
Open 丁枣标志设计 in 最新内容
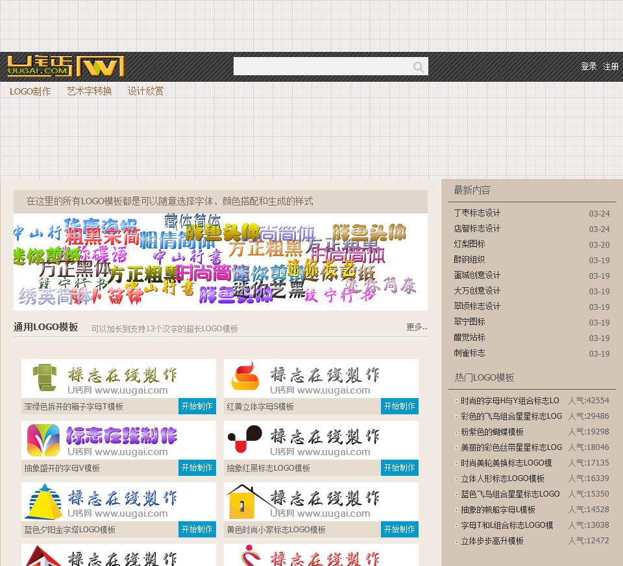coord(477,213)
